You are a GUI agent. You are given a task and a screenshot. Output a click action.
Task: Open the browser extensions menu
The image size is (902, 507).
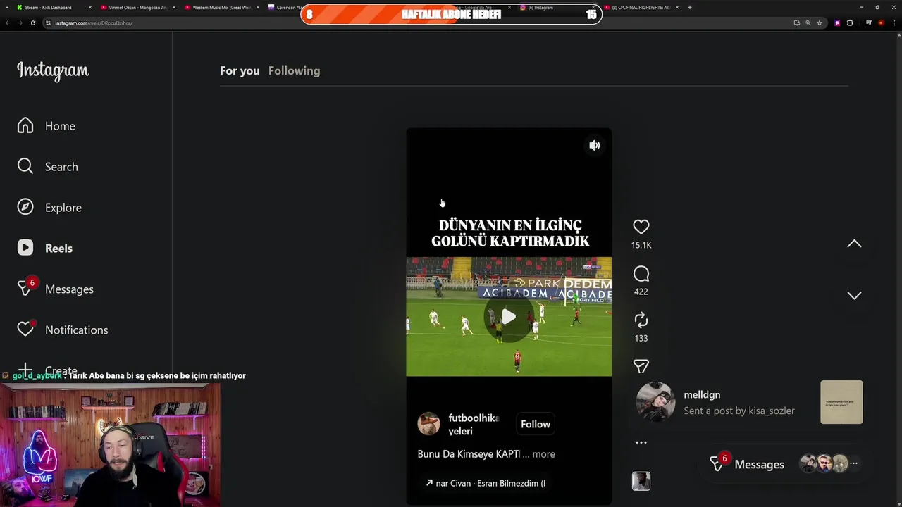click(849, 23)
